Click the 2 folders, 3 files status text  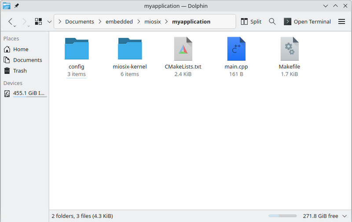(82, 216)
